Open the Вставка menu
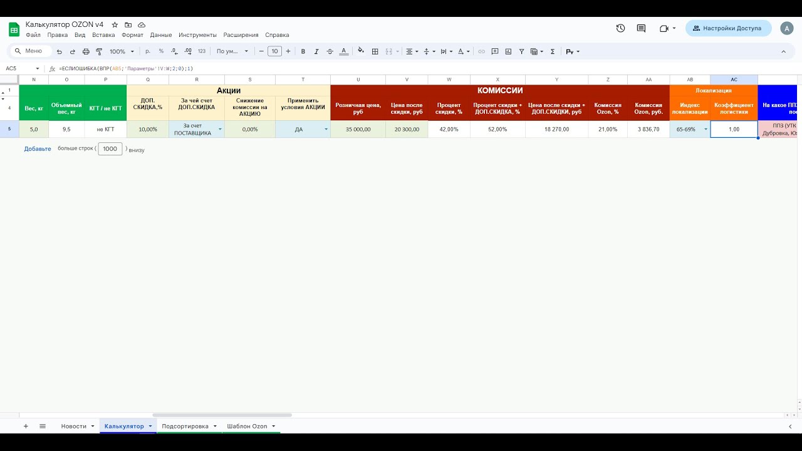Viewport: 802px width, 451px height. [103, 35]
